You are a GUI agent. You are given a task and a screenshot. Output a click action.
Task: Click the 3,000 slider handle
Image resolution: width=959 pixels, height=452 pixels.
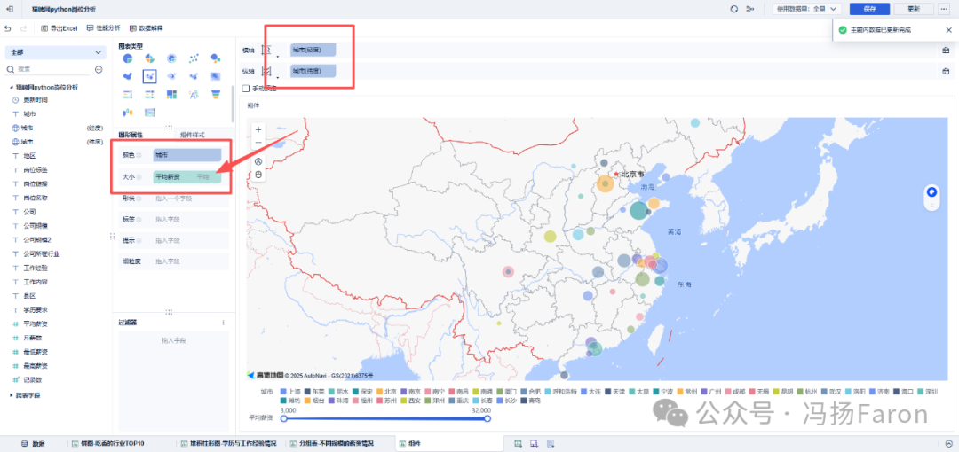click(x=284, y=418)
